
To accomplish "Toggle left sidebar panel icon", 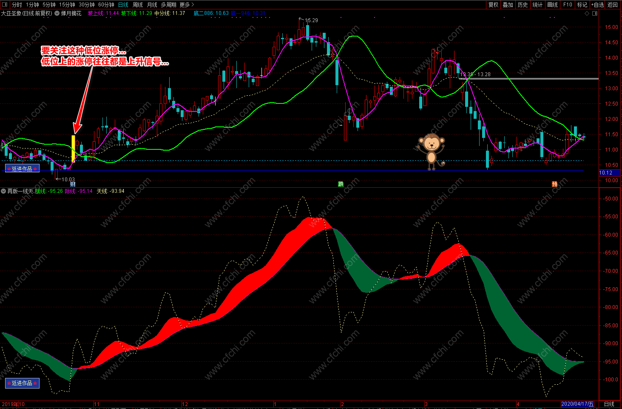I will [5, 5].
